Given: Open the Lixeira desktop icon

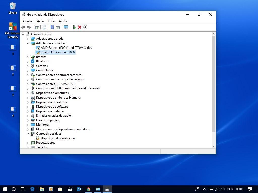Looking at the screenshot, I should [x=13, y=8].
